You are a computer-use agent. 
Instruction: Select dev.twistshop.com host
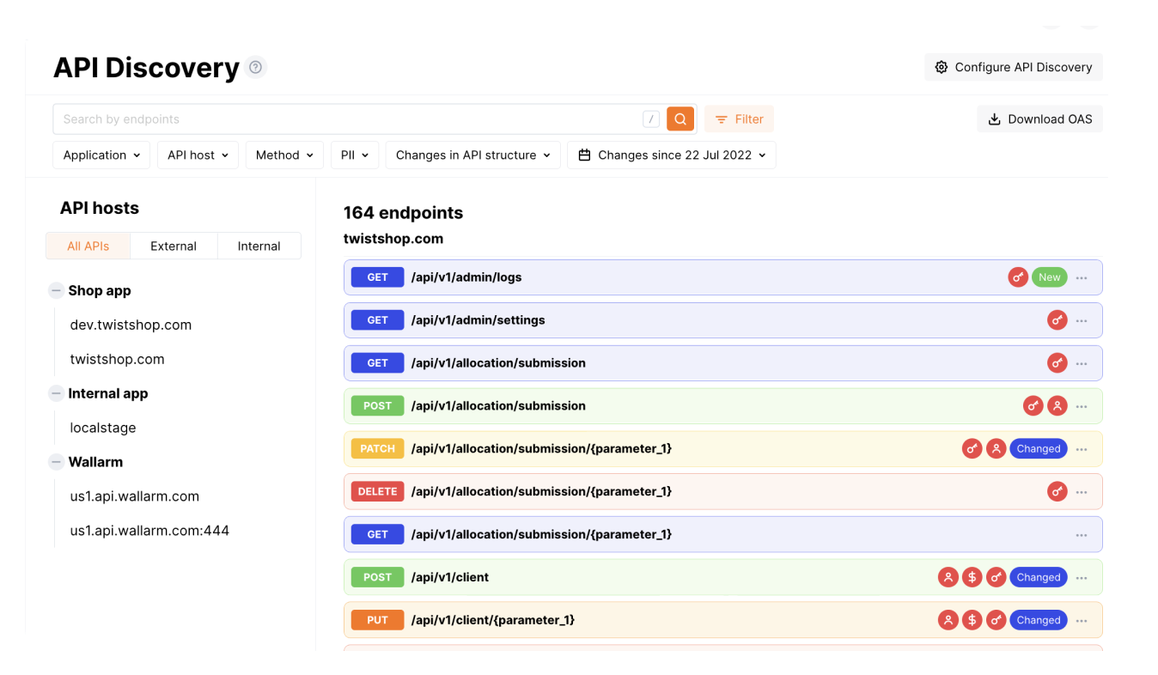click(x=131, y=325)
